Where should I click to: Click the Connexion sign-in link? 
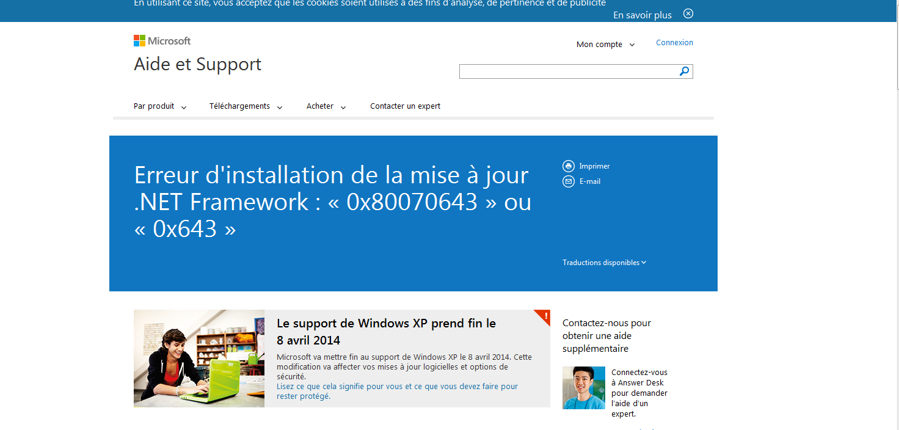click(x=675, y=43)
